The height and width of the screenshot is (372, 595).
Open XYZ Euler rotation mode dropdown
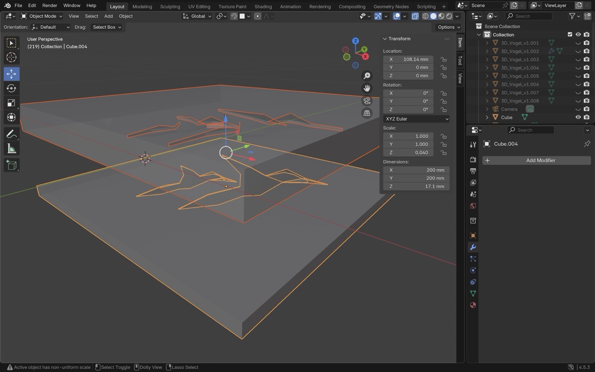pyautogui.click(x=416, y=119)
